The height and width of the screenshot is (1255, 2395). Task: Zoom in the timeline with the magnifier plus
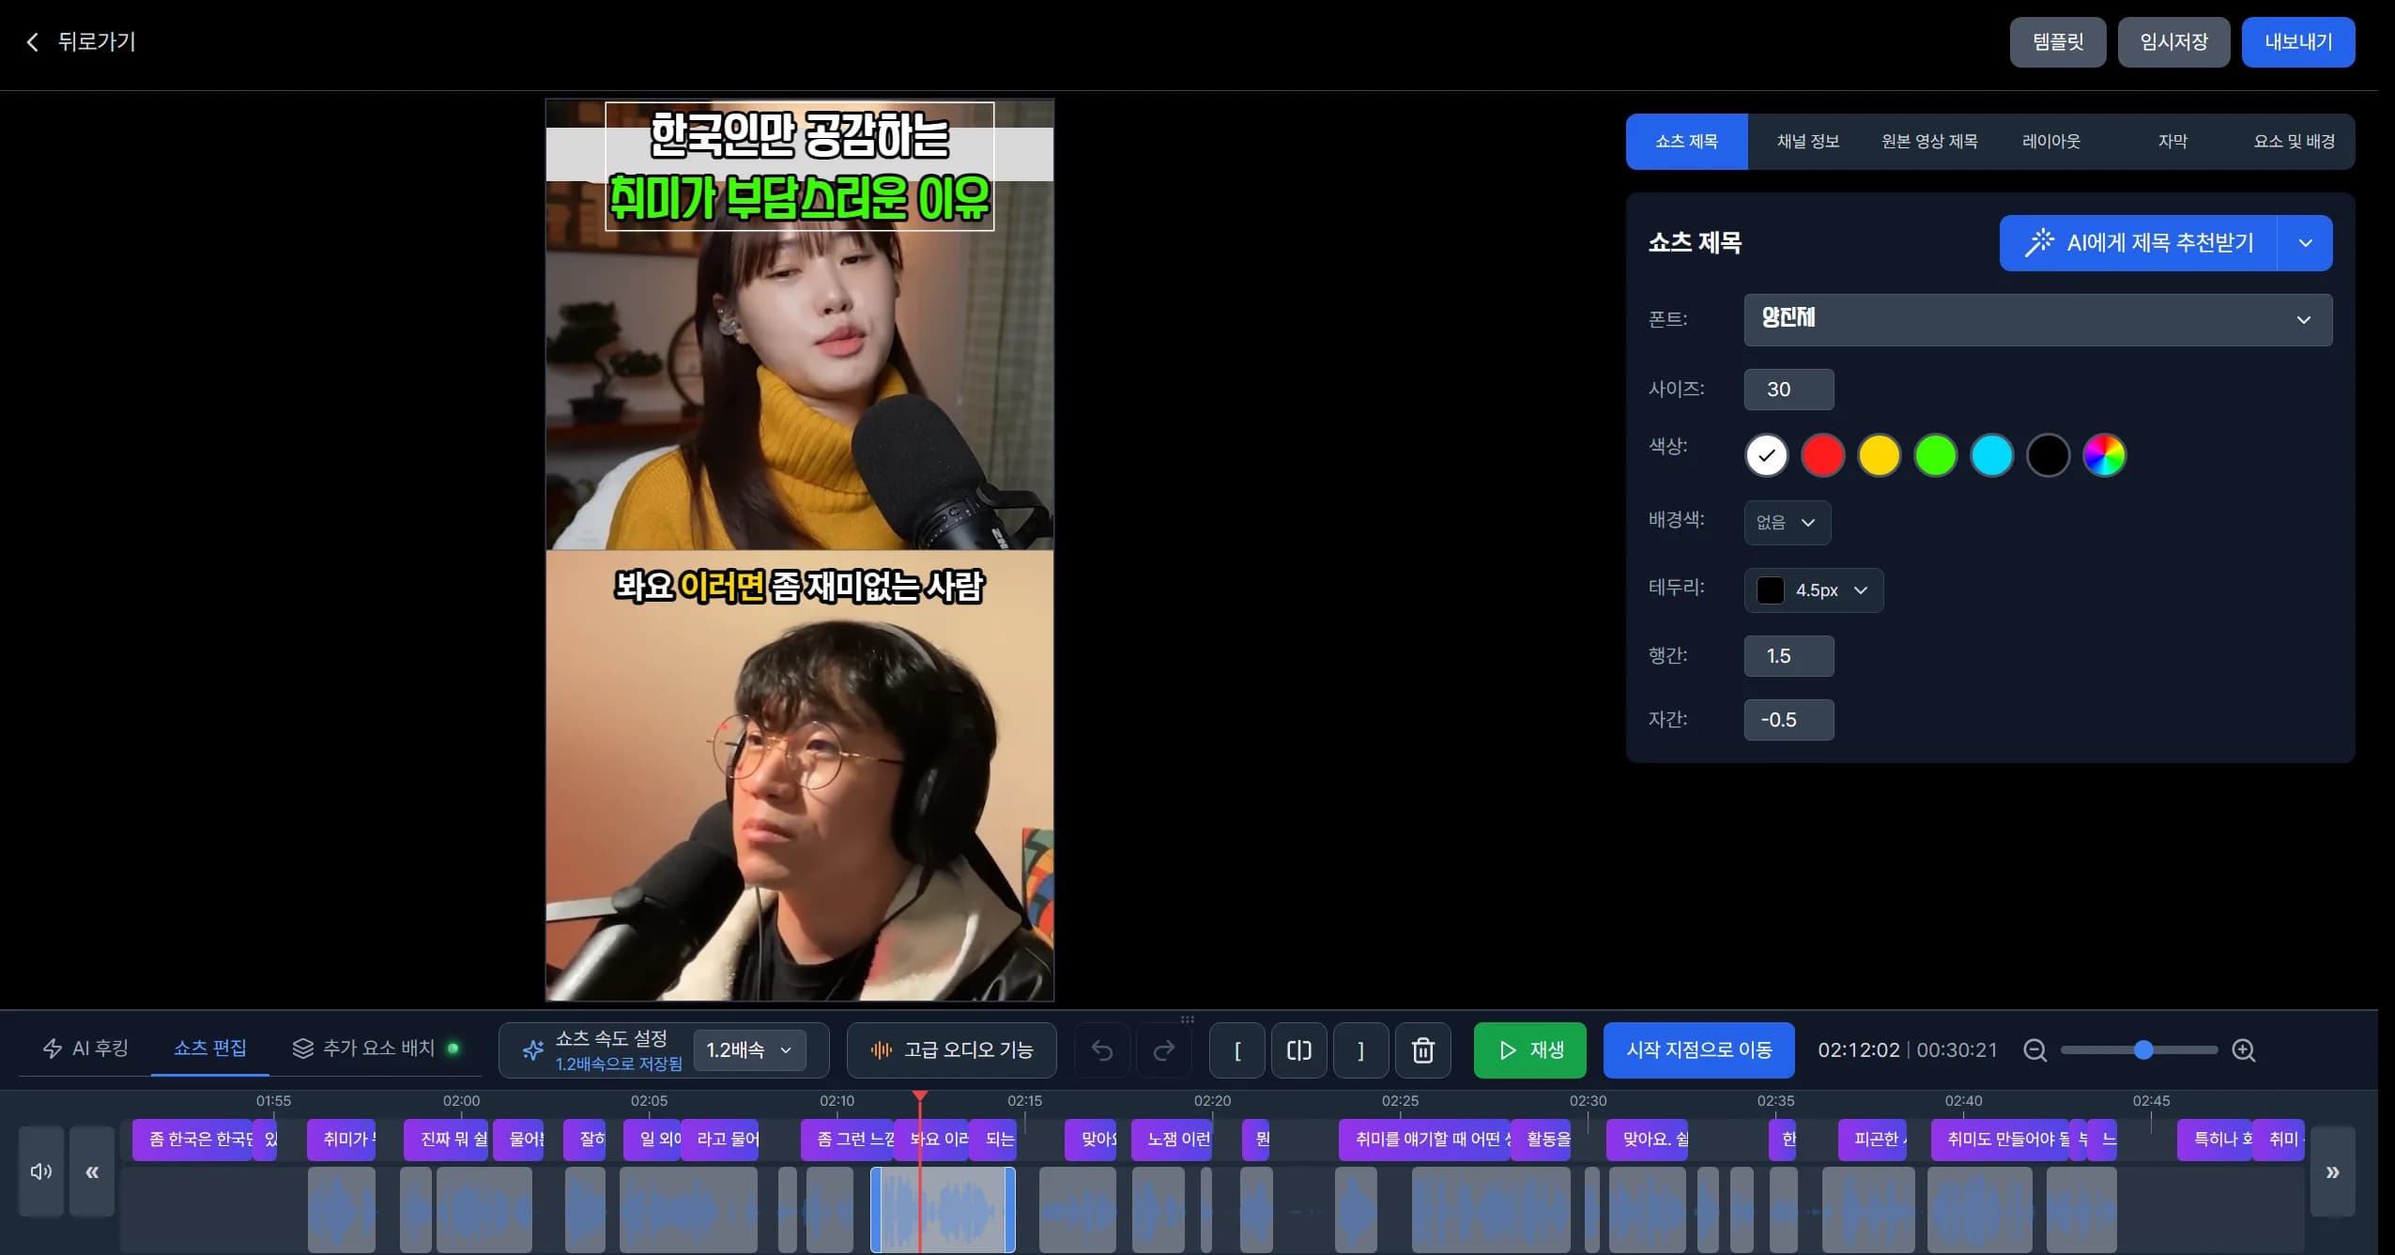(2244, 1050)
